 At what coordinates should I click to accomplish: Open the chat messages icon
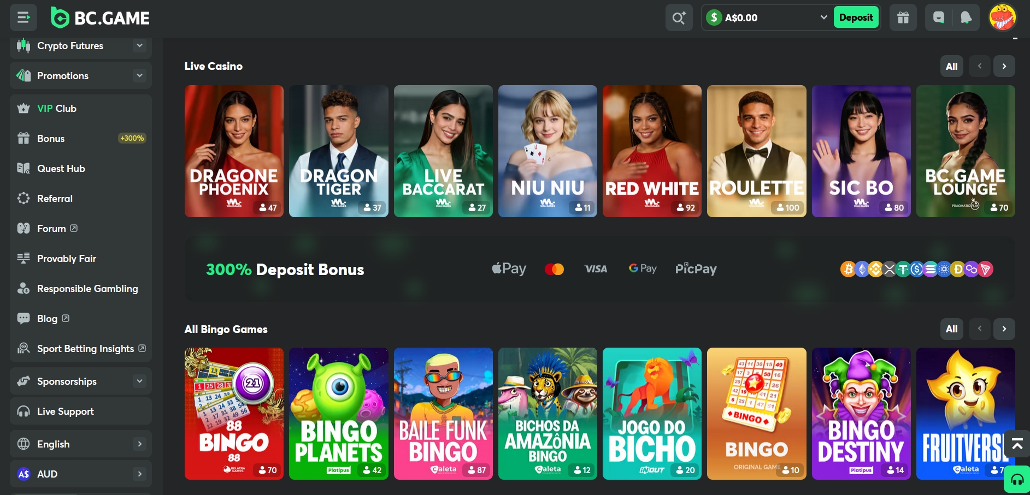[938, 17]
